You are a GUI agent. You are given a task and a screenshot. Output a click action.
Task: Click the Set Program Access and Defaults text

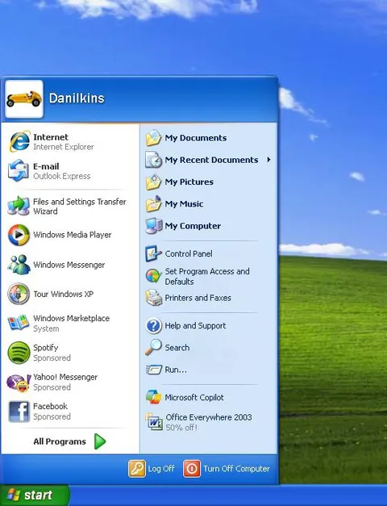[207, 276]
